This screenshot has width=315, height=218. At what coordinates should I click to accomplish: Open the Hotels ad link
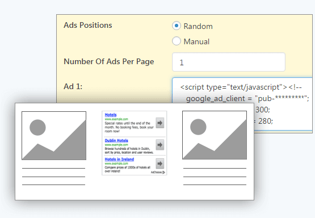(111, 115)
